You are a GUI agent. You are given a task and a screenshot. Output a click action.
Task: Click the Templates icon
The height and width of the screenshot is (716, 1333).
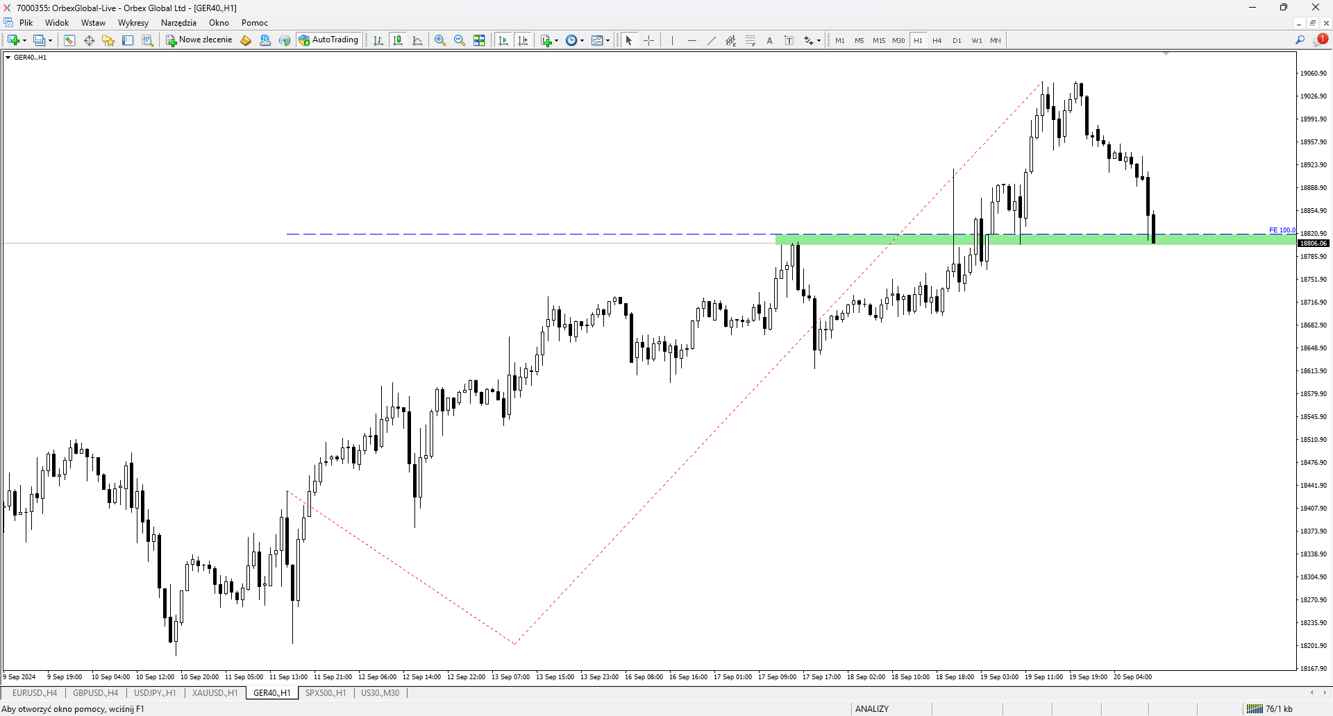coord(597,40)
